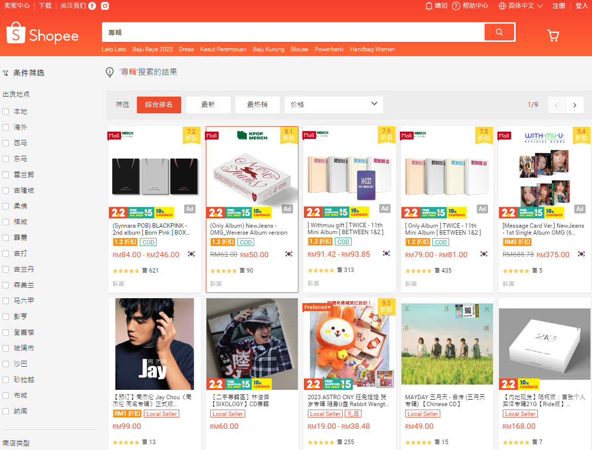Tick the 吉隆坡 checkbox
592x450 pixels.
[6, 191]
